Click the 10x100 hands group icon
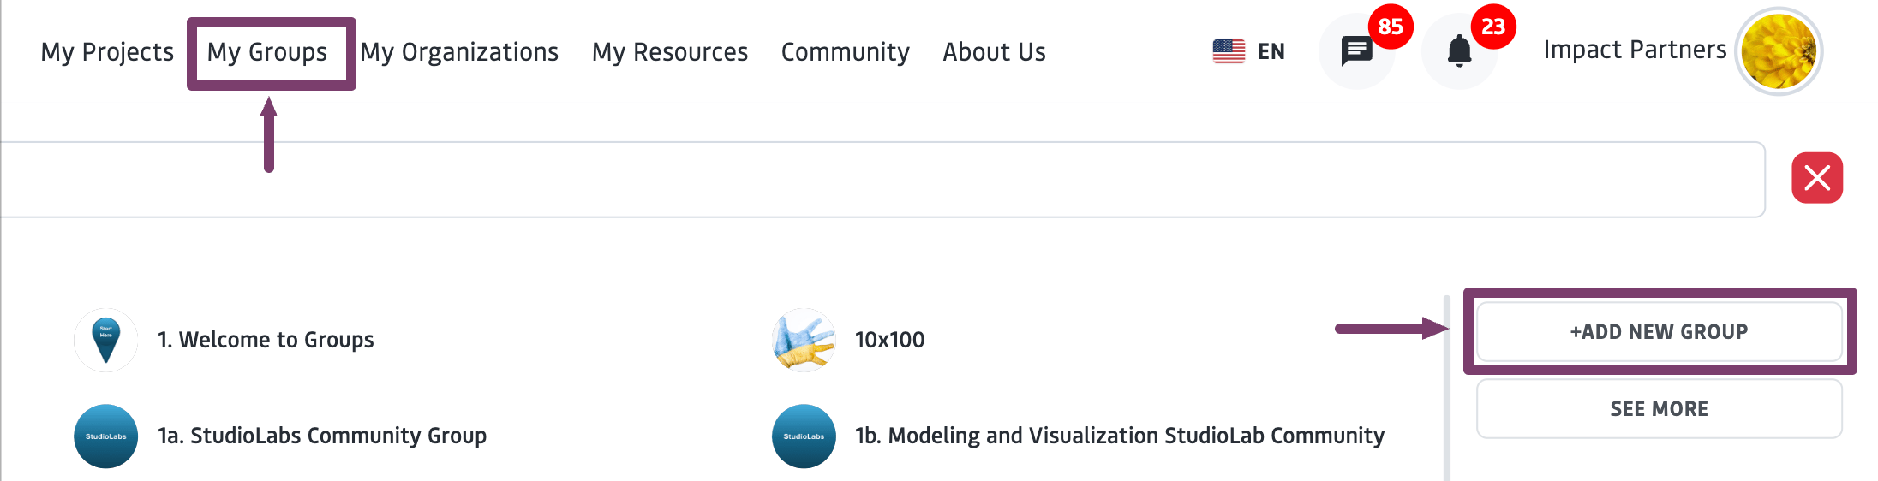The image size is (1878, 481). 804,340
